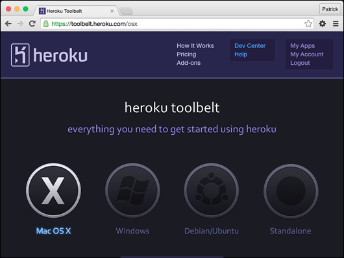This screenshot has height=258, width=344.
Task: Select the Mac OS X label
Action: coord(53,231)
